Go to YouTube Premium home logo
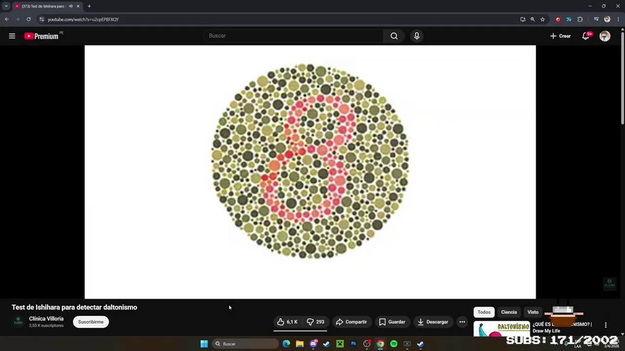625x351 pixels. [x=42, y=36]
